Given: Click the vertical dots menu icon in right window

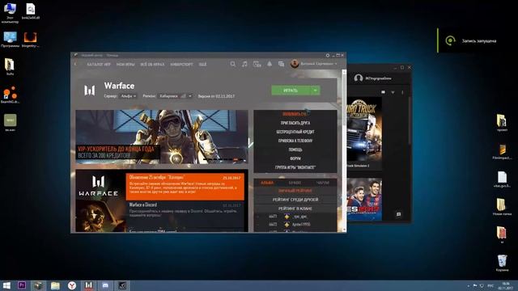Looking at the screenshot, I should point(402,92).
